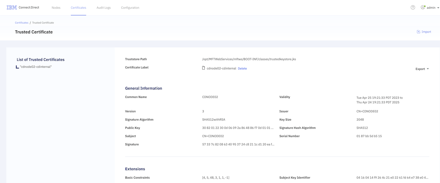This screenshot has height=183, width=440.
Task: Expand the admin user menu arrow
Action: [x=438, y=7]
